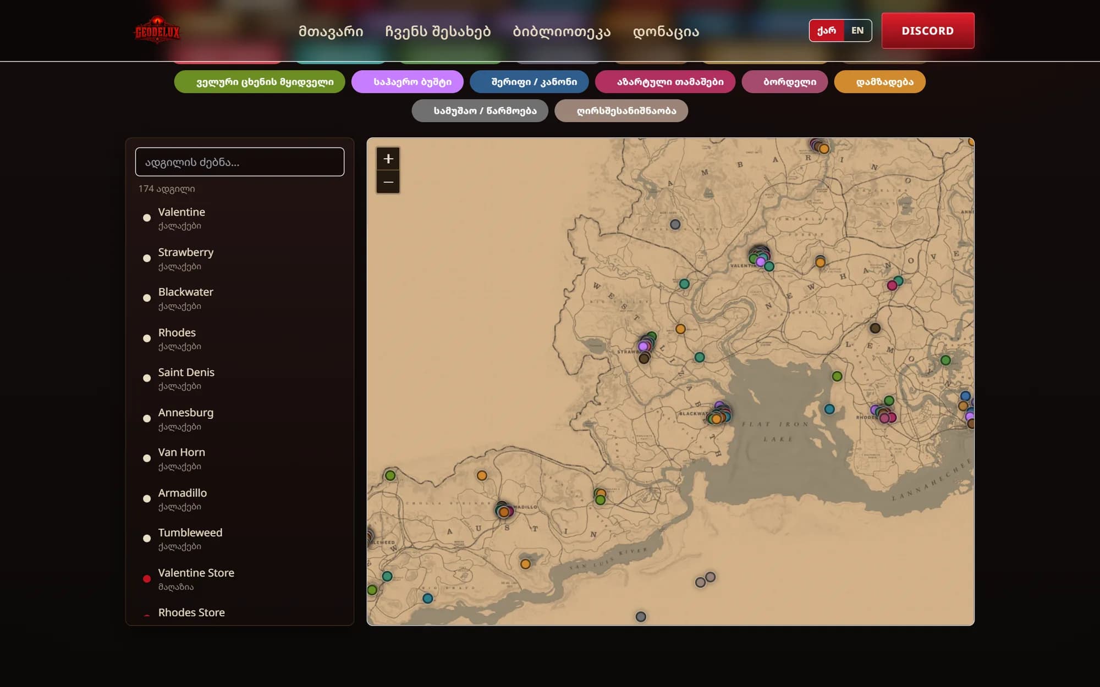This screenshot has height=687, width=1100.
Task: Select the green marker east of Armadillo
Action: pyautogui.click(x=601, y=500)
